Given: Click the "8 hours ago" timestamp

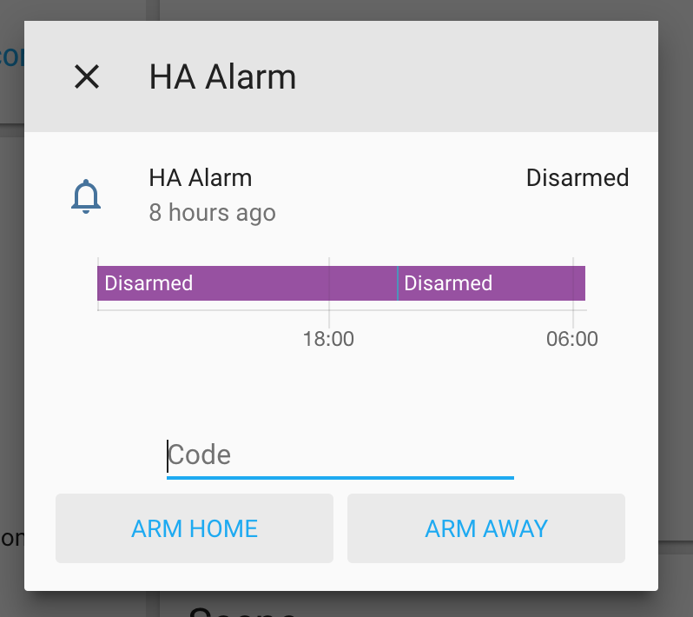Looking at the screenshot, I should click(212, 212).
